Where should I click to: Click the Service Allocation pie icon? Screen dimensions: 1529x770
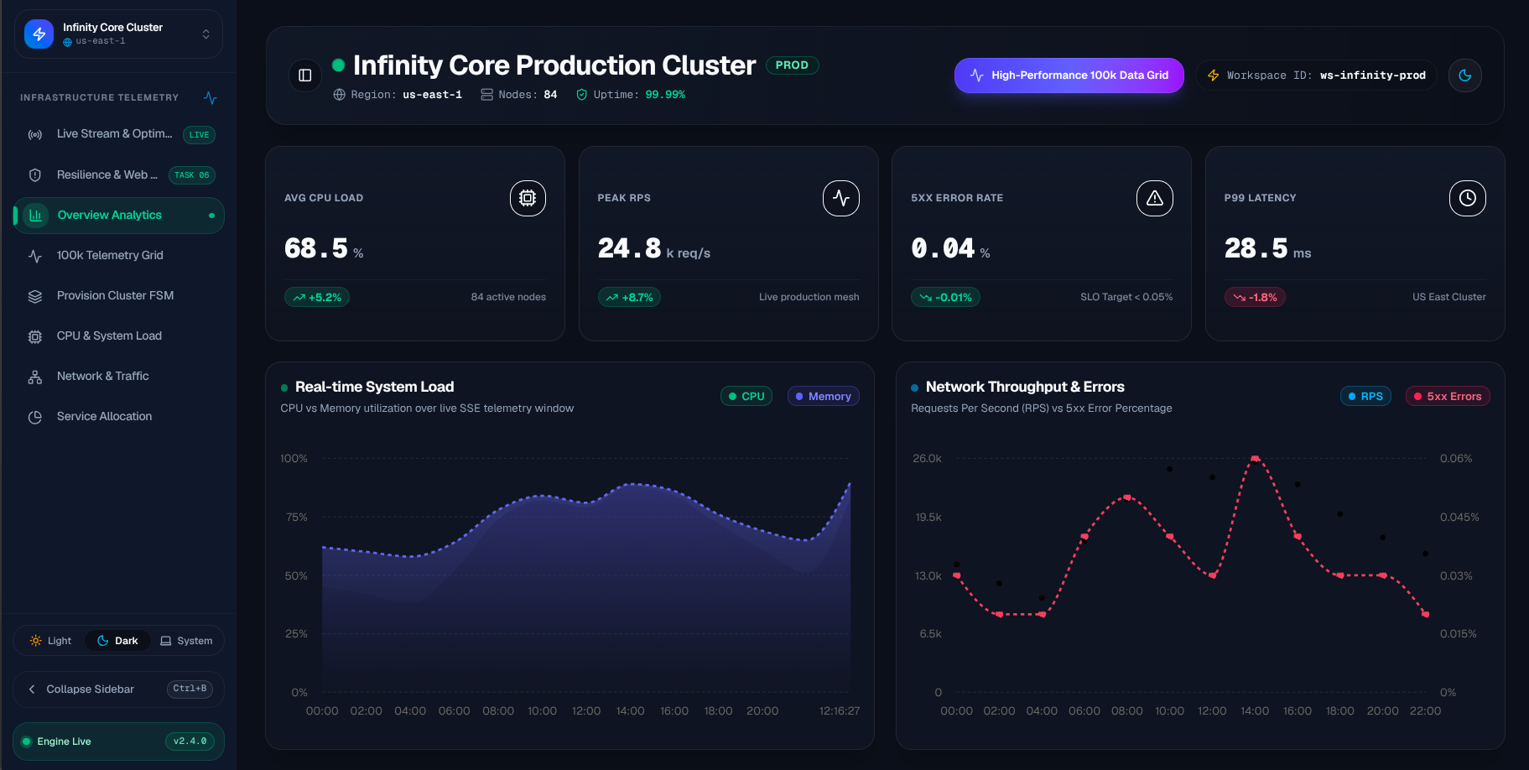(x=35, y=417)
